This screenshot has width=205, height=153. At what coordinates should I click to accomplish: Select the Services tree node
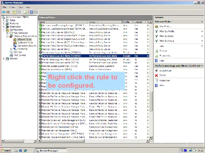point(18,52)
